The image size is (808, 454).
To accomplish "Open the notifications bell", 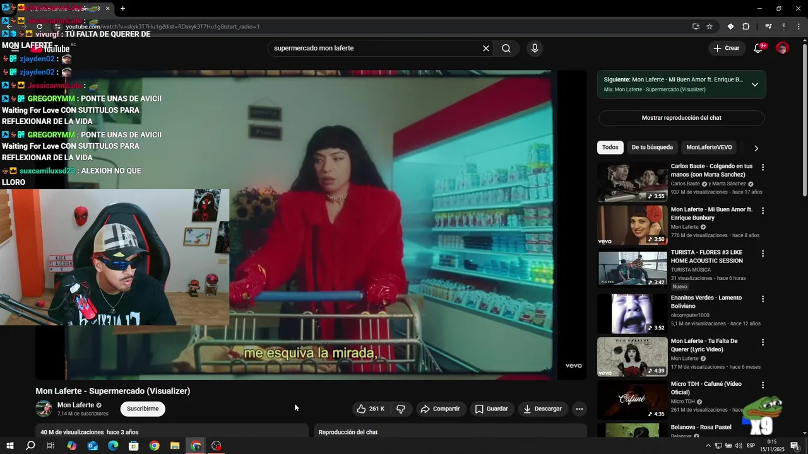I will click(x=759, y=48).
